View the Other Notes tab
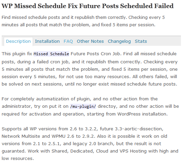184x165 pixels. [90, 41]
